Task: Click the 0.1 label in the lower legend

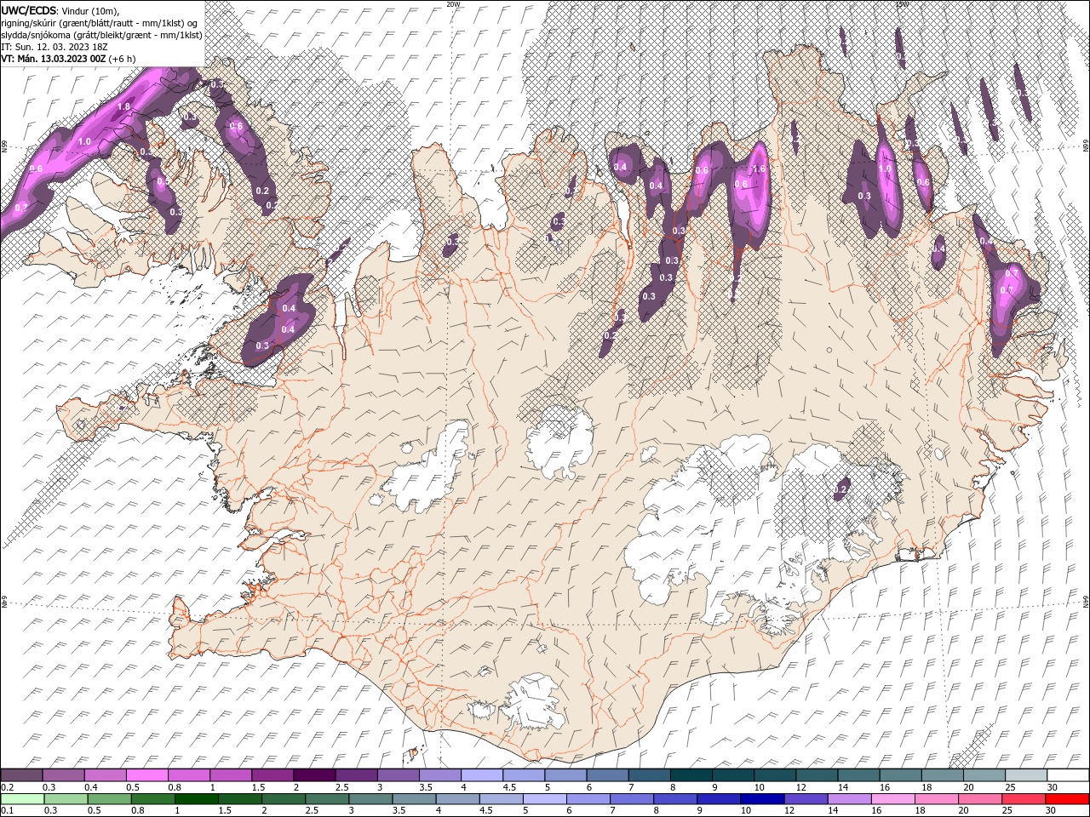Action: (7, 811)
